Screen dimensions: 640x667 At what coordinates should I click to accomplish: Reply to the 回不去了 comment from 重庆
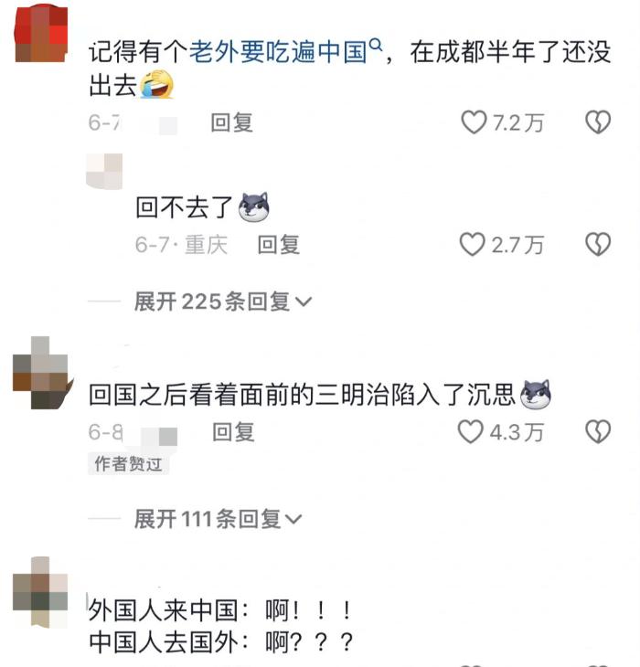pyautogui.click(x=279, y=245)
